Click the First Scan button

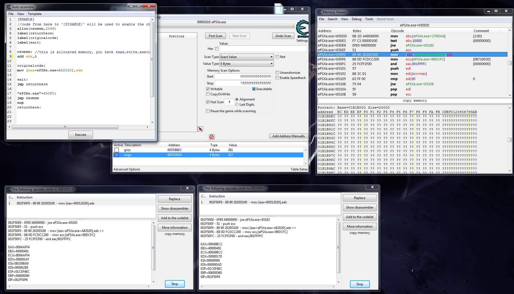point(216,36)
